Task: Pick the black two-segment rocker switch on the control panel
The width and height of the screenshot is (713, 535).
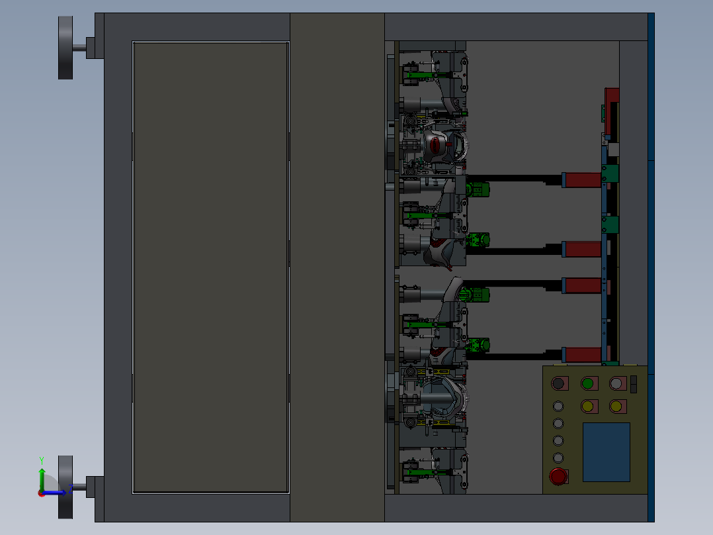Action: click(x=634, y=384)
